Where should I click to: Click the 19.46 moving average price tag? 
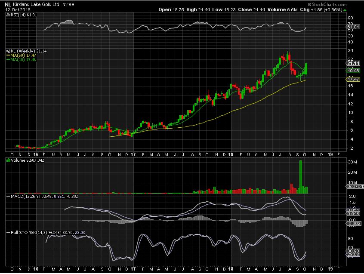353,71
